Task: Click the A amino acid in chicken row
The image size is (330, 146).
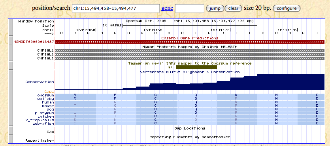Action: (x=75, y=116)
